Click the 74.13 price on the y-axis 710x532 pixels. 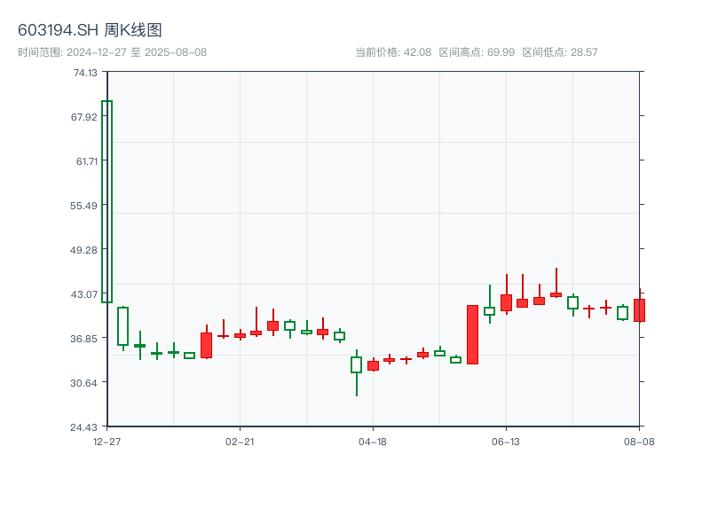point(86,73)
